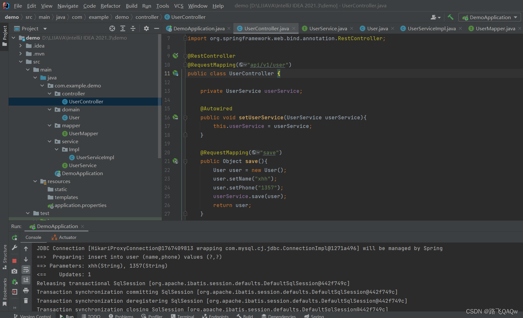The image size is (523, 318).
Task: Toggle scroll to end in console
Action: point(26,280)
